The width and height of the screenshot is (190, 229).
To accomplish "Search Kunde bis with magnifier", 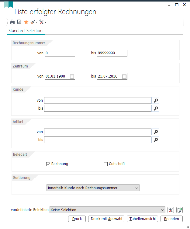I will pyautogui.click(x=156, y=108).
